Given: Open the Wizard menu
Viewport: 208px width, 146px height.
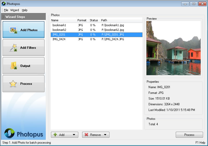Looking at the screenshot, I should click(x=15, y=10).
